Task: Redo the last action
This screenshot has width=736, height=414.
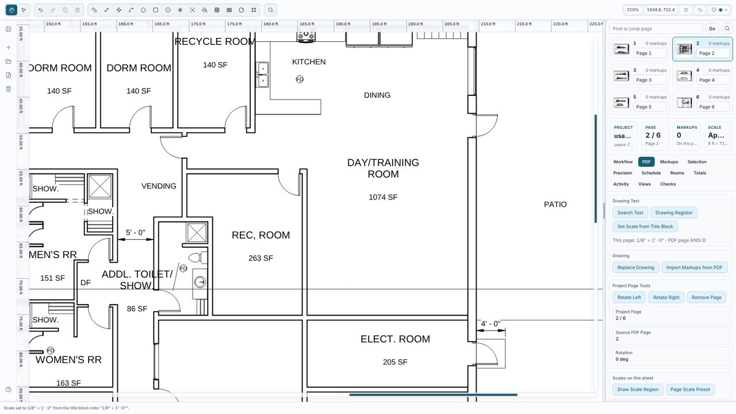Action: (x=53, y=10)
